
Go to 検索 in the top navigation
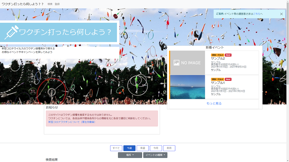50,4
